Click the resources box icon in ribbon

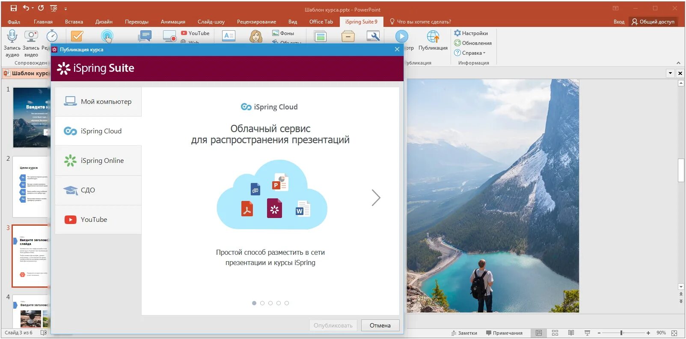coord(348,36)
